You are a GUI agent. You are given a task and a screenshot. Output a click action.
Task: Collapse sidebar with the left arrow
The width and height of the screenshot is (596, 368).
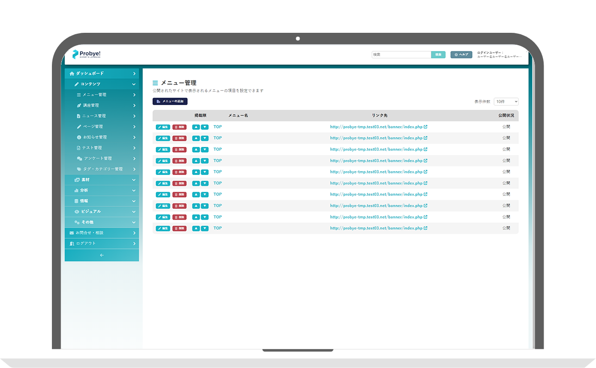101,255
